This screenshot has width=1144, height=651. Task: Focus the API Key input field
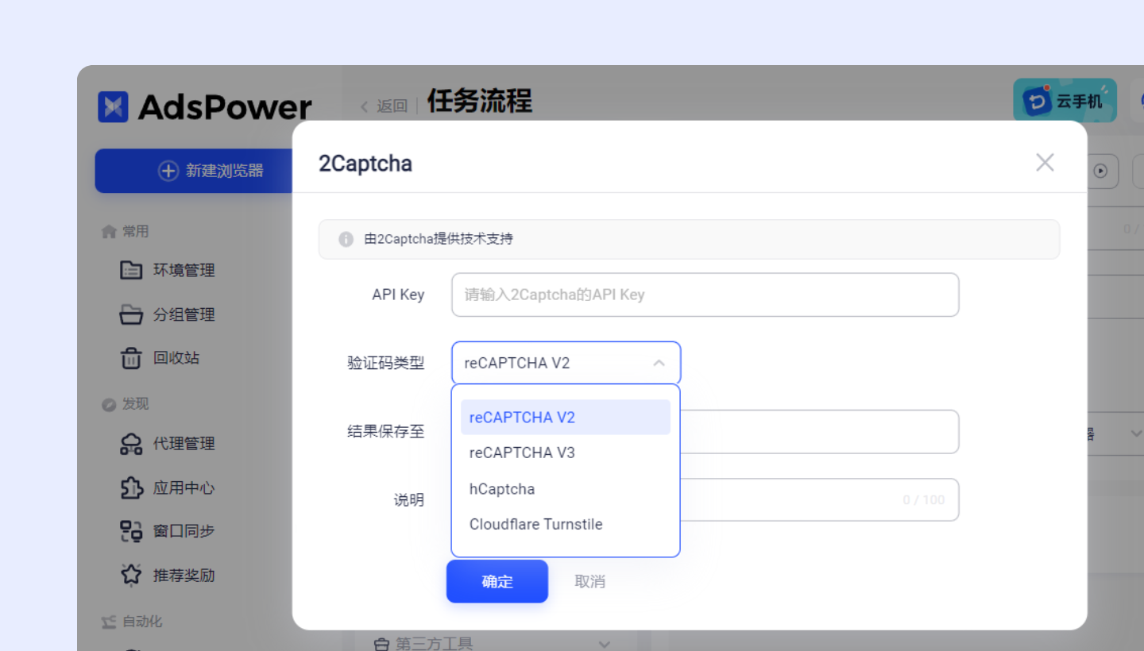point(705,295)
